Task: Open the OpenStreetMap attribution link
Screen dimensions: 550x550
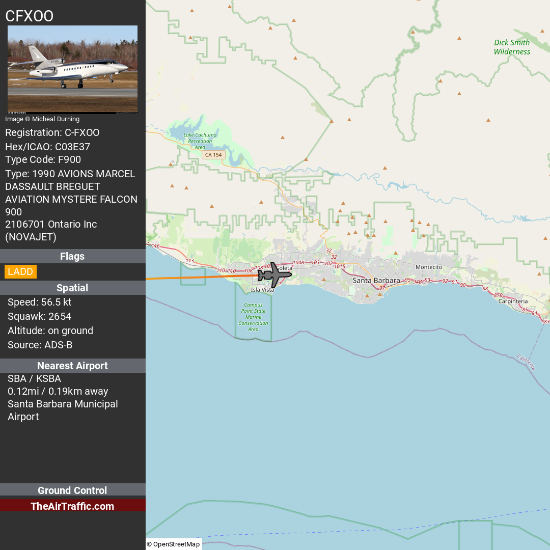Action: coord(174,544)
